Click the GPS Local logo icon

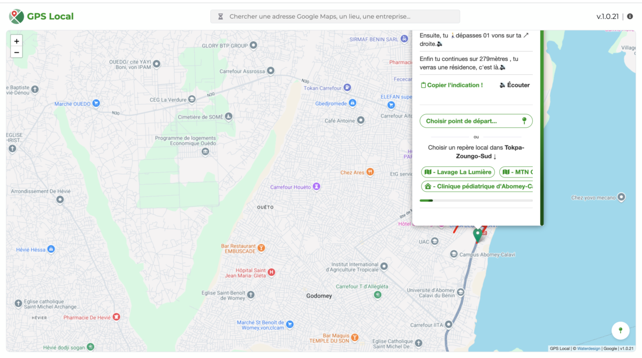coord(16,16)
